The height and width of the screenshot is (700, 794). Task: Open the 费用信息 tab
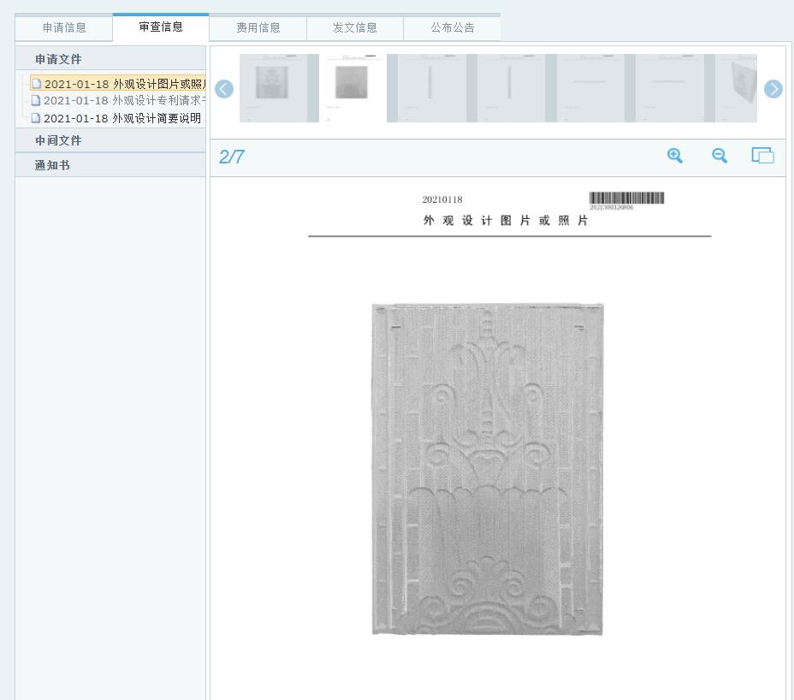point(258,27)
